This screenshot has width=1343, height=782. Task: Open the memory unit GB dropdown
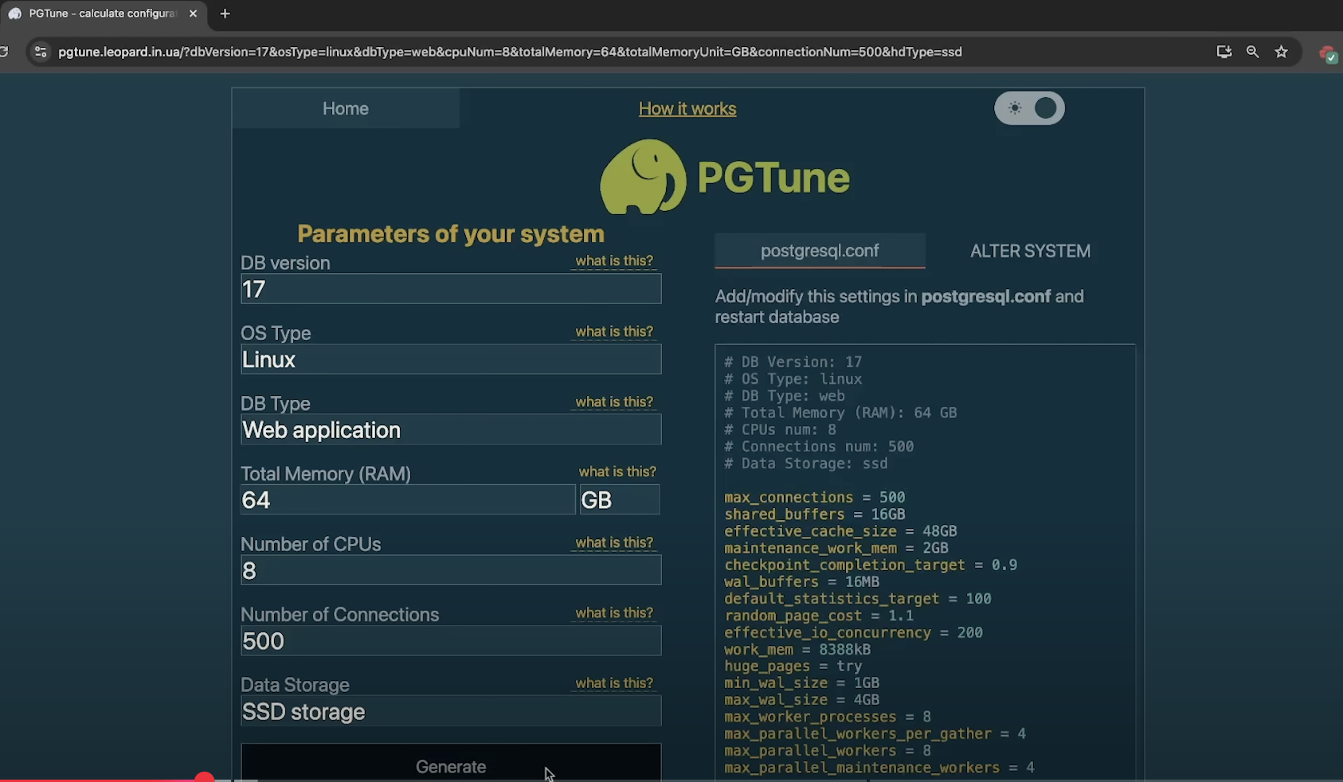coord(620,500)
